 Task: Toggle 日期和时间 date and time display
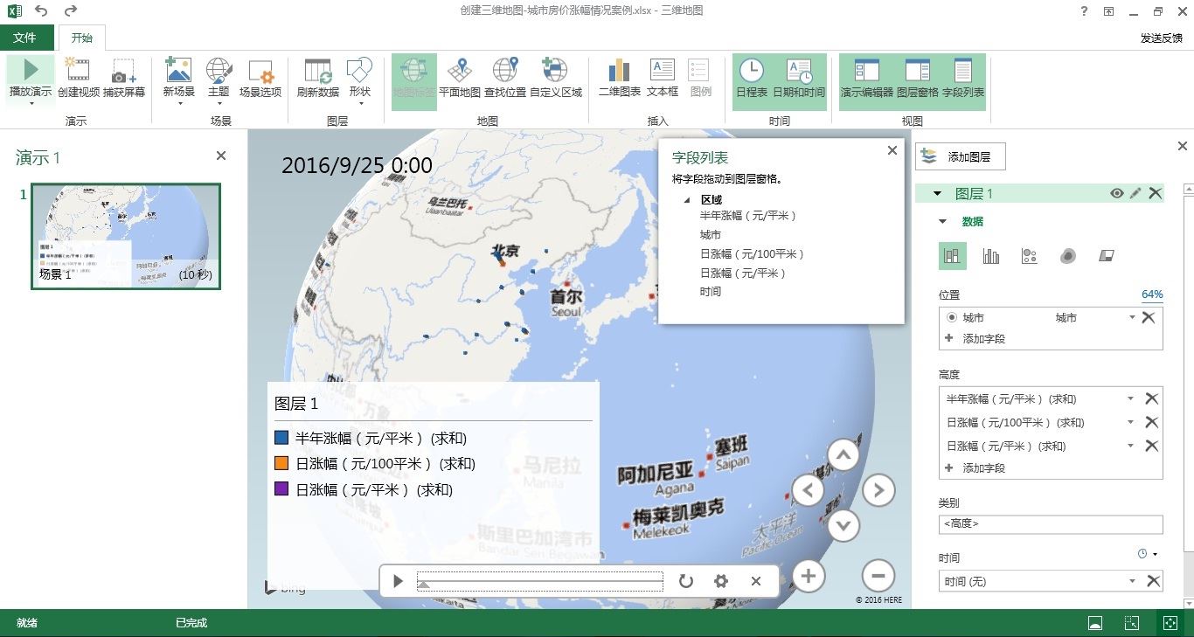coord(799,81)
